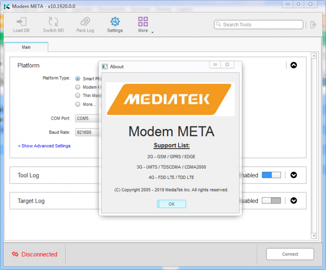Viewport: 326px width, 270px height.
Task: Toggle the Tool Log enabled switch
Action: click(271, 175)
